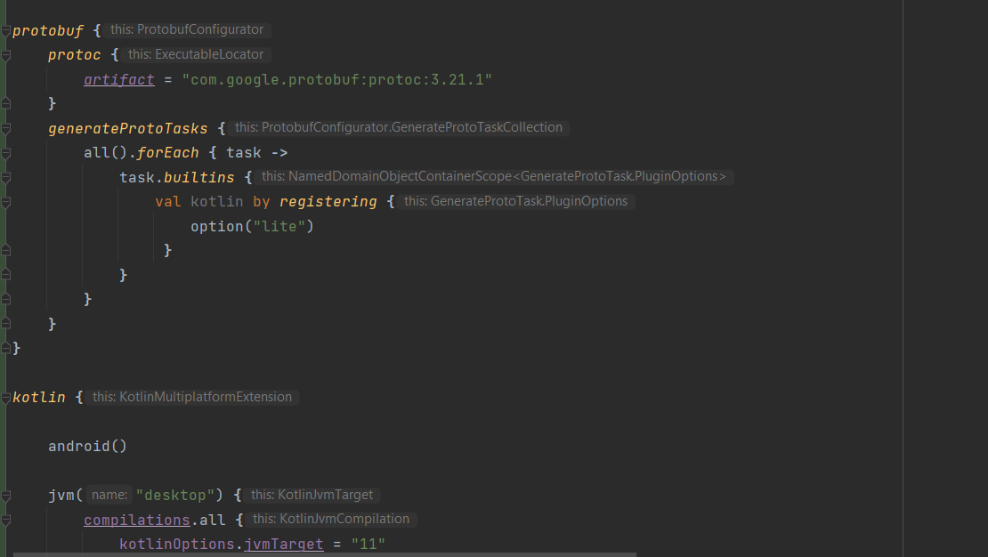This screenshot has height=557, width=988.
Task: Collapse the protoc block fold marker
Action: pyautogui.click(x=5, y=55)
